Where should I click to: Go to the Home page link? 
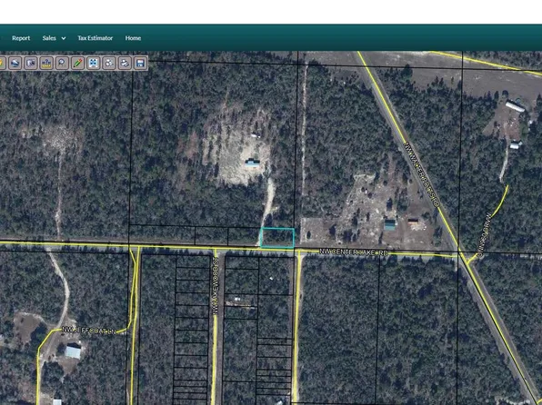click(x=133, y=38)
